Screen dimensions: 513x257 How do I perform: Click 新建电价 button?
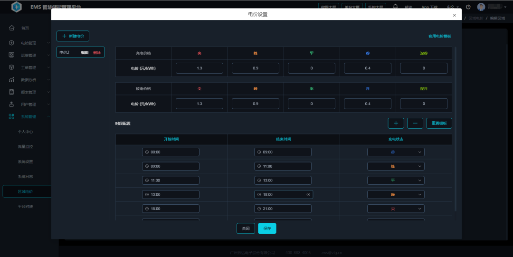coord(73,36)
